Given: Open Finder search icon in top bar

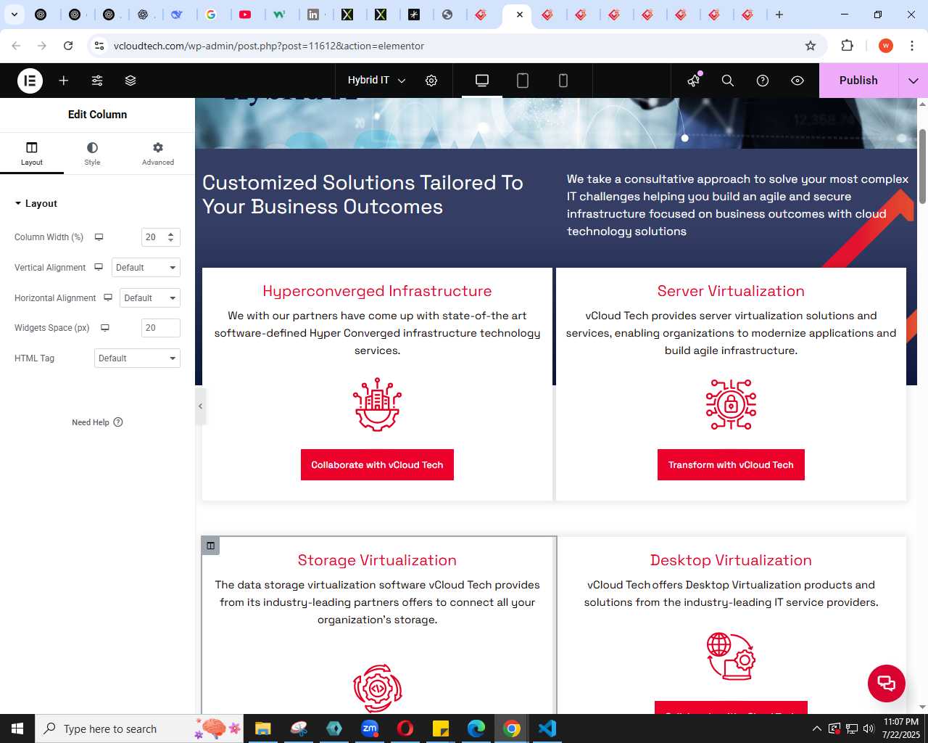Looking at the screenshot, I should point(728,81).
